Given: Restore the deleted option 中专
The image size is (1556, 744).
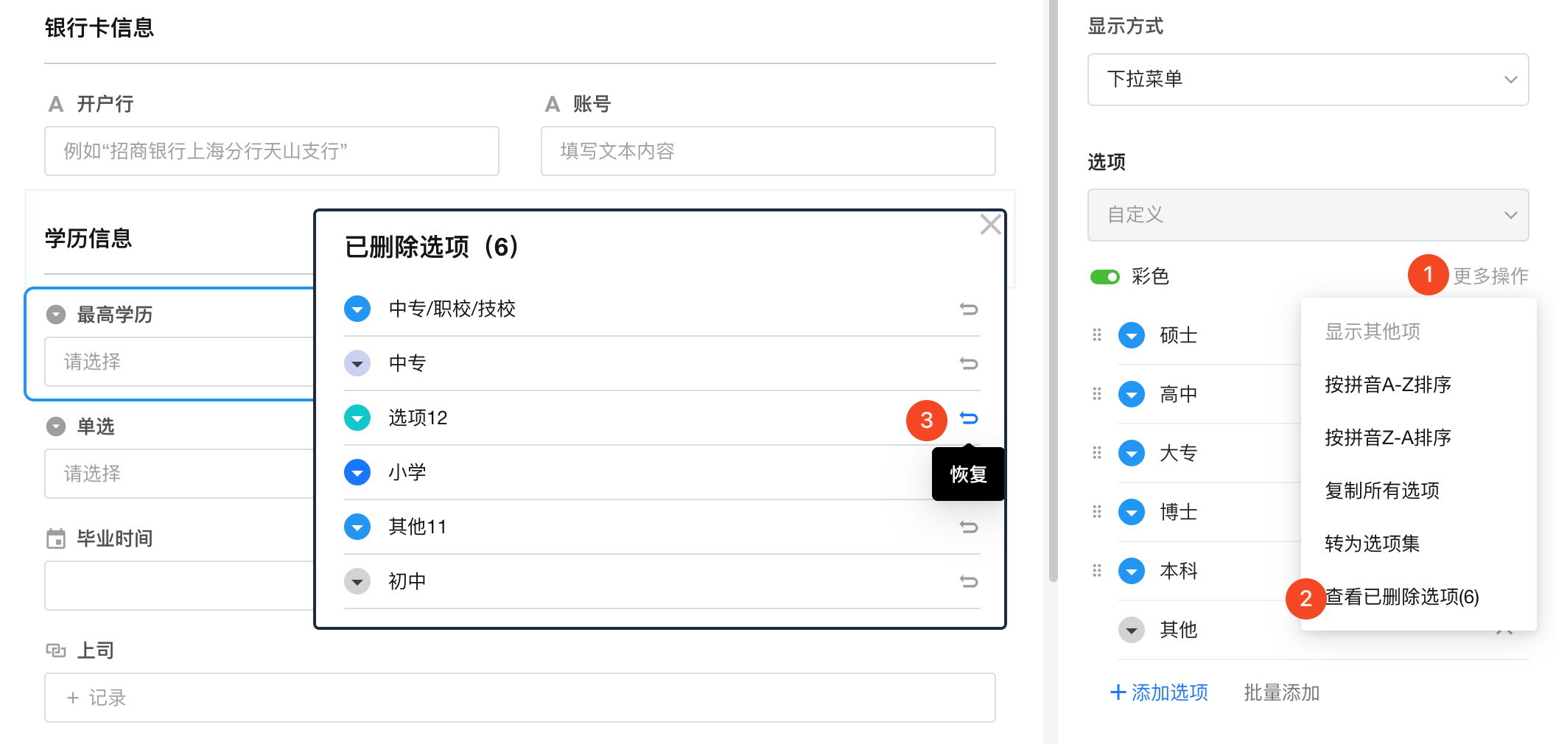Looking at the screenshot, I should pyautogui.click(x=969, y=364).
